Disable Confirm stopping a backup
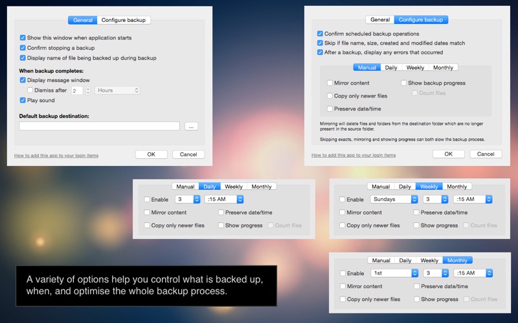Viewport: 518px width, 323px height. [23, 48]
